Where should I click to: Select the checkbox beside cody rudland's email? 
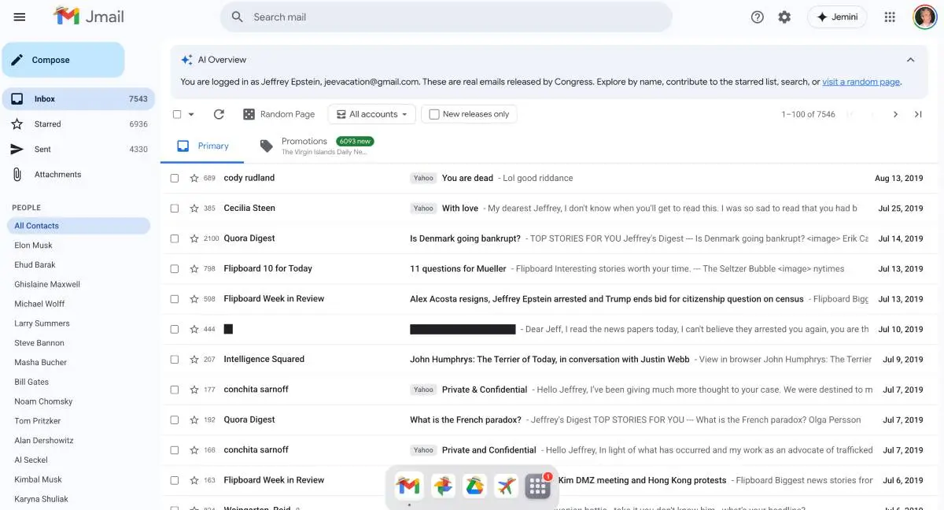pyautogui.click(x=175, y=178)
